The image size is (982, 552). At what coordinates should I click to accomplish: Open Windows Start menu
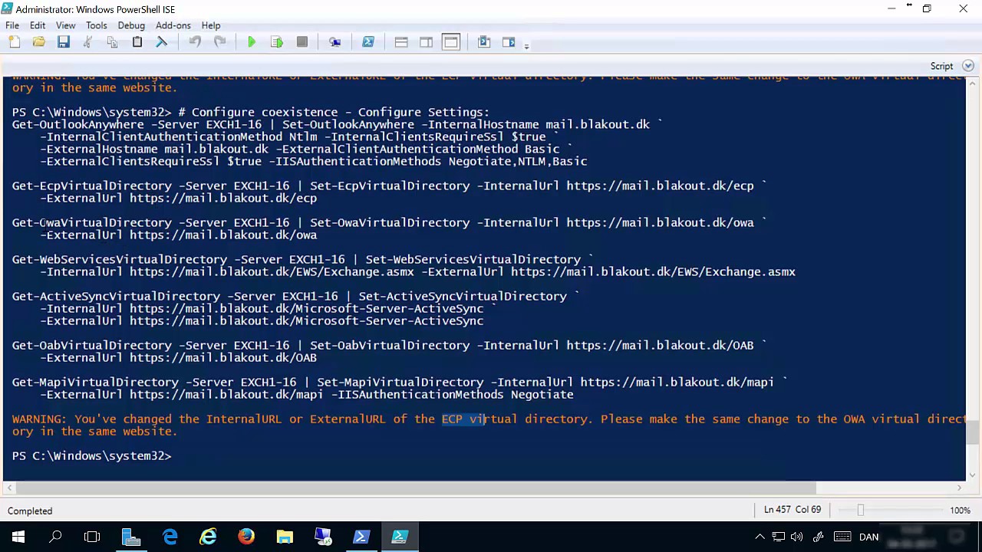coord(18,537)
